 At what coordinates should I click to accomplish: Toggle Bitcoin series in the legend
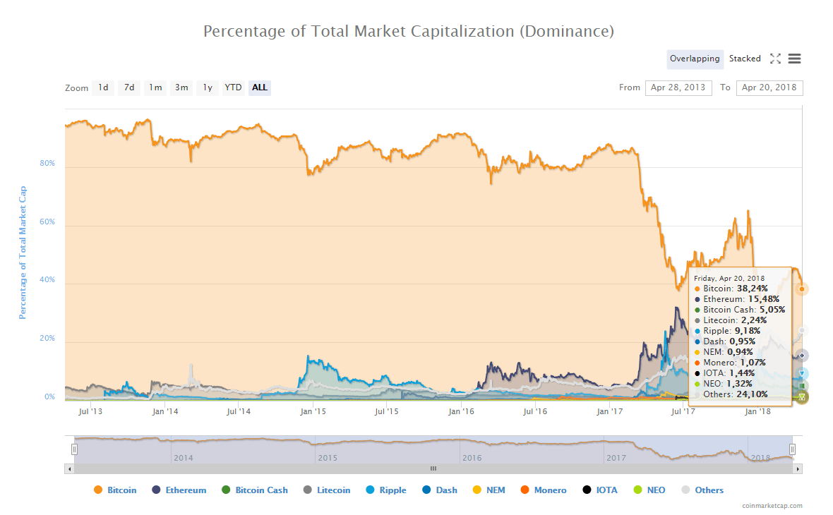coord(121,490)
